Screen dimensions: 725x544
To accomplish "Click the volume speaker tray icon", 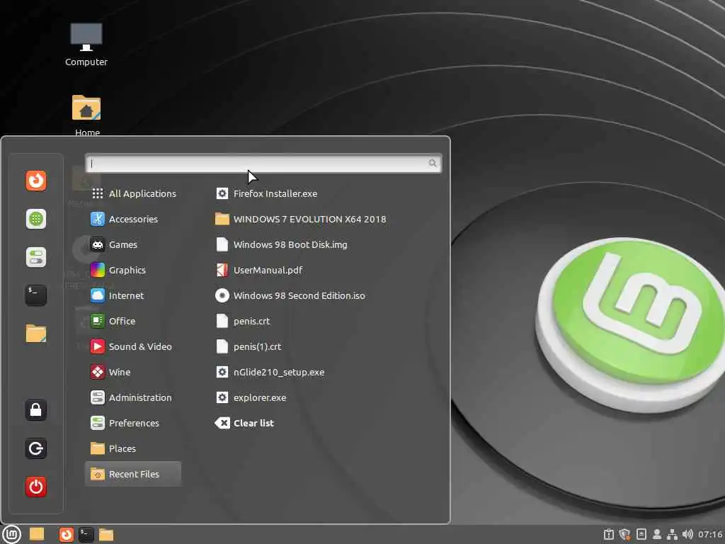I will click(x=687, y=534).
